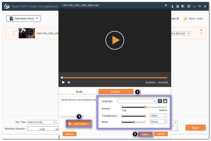Remove the media file with red X
The width and height of the screenshot is (211, 141).
click(201, 30)
